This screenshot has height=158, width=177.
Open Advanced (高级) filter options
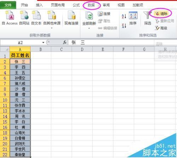coord(161,28)
